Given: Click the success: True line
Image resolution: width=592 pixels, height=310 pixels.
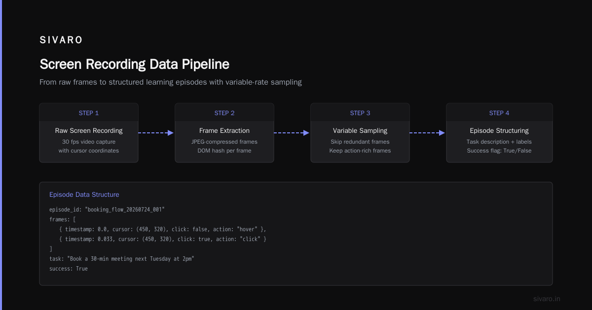Looking at the screenshot, I should [69, 269].
